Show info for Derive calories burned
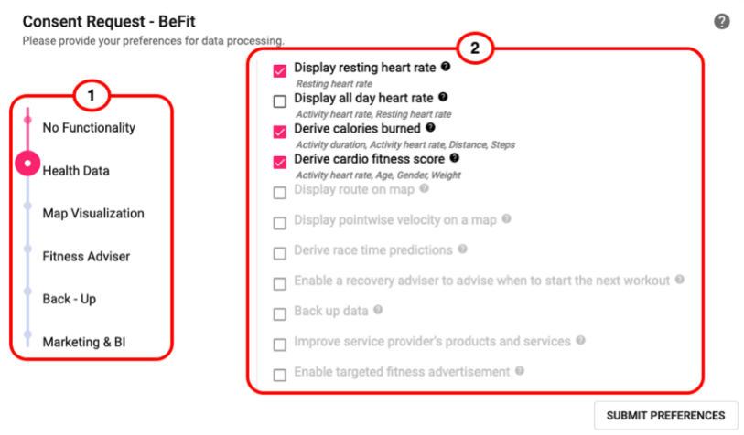 [430, 127]
